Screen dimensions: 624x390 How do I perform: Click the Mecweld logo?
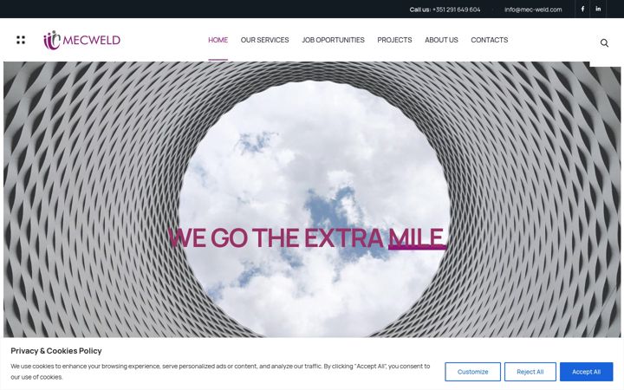pos(82,40)
